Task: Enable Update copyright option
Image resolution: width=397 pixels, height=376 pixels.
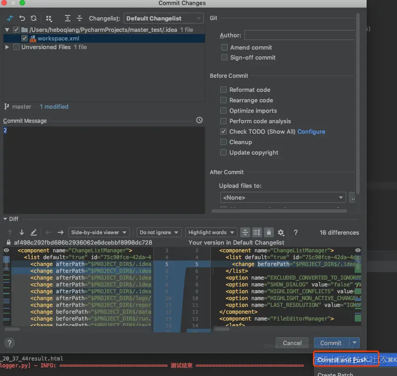Action: pos(223,152)
